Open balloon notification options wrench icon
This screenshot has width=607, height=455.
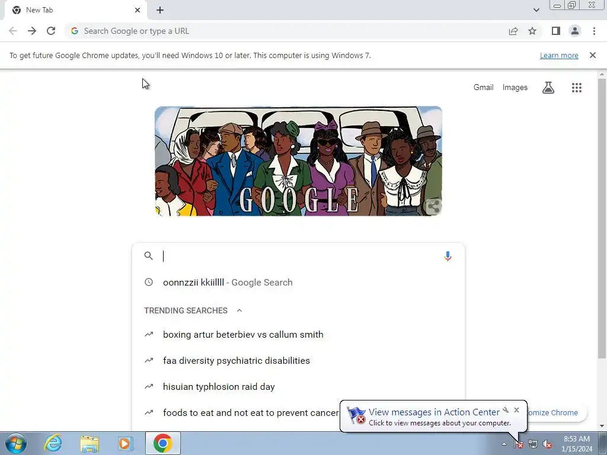pyautogui.click(x=506, y=410)
